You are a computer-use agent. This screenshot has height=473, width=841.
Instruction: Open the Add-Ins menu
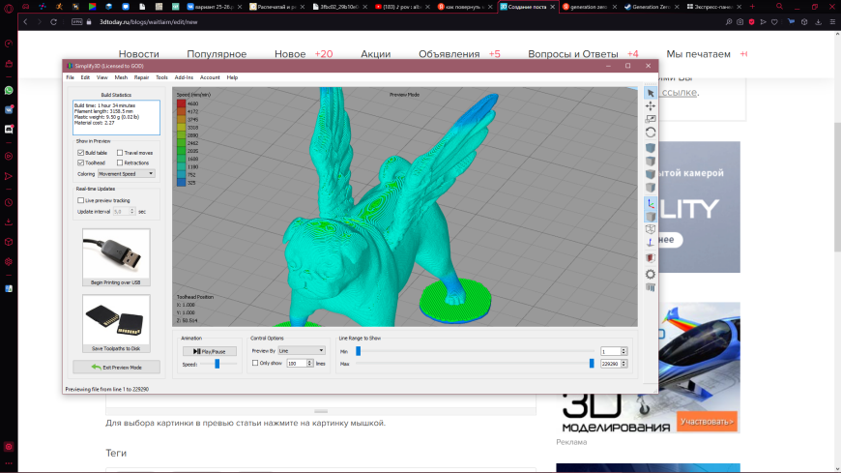[184, 77]
